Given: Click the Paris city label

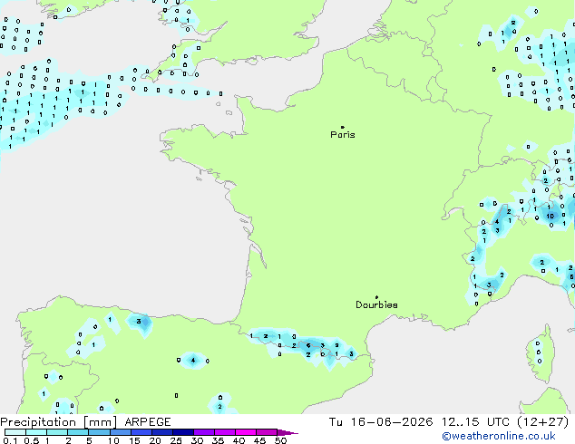Looking at the screenshot, I should tap(343, 135).
